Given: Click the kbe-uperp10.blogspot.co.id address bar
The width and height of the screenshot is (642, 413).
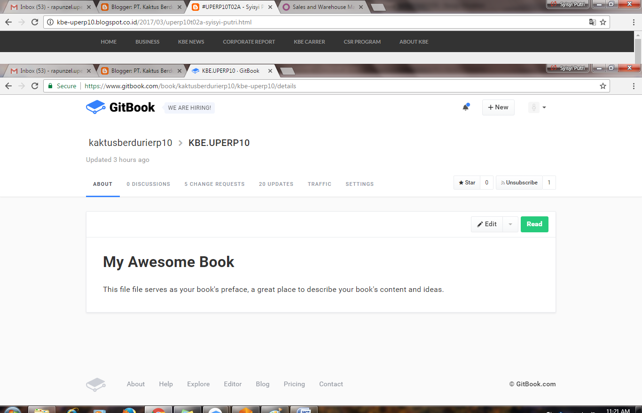Looking at the screenshot, I should [326, 22].
